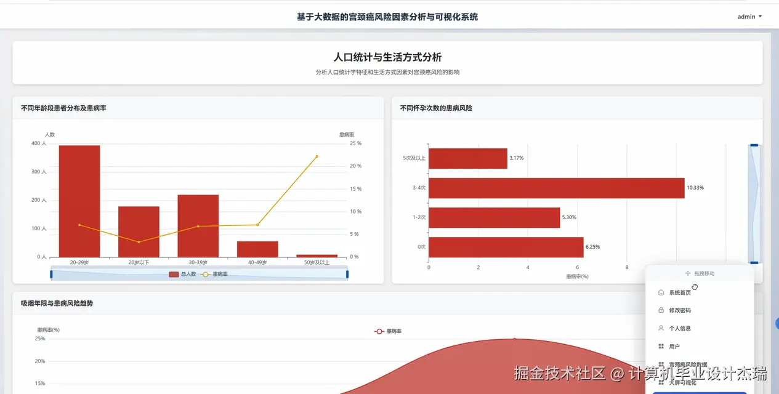Toggle the yellow 患病率 legend in the age chart
The image size is (779, 394).
coord(214,274)
